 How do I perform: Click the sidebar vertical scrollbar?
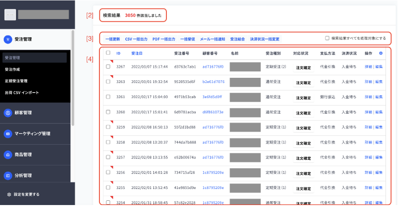pos(73,78)
